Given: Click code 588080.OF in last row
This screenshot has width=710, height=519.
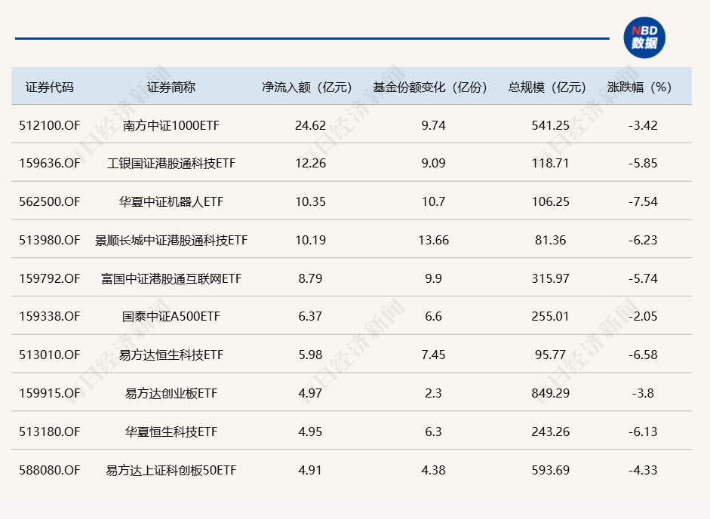Looking at the screenshot, I should click(50, 471).
